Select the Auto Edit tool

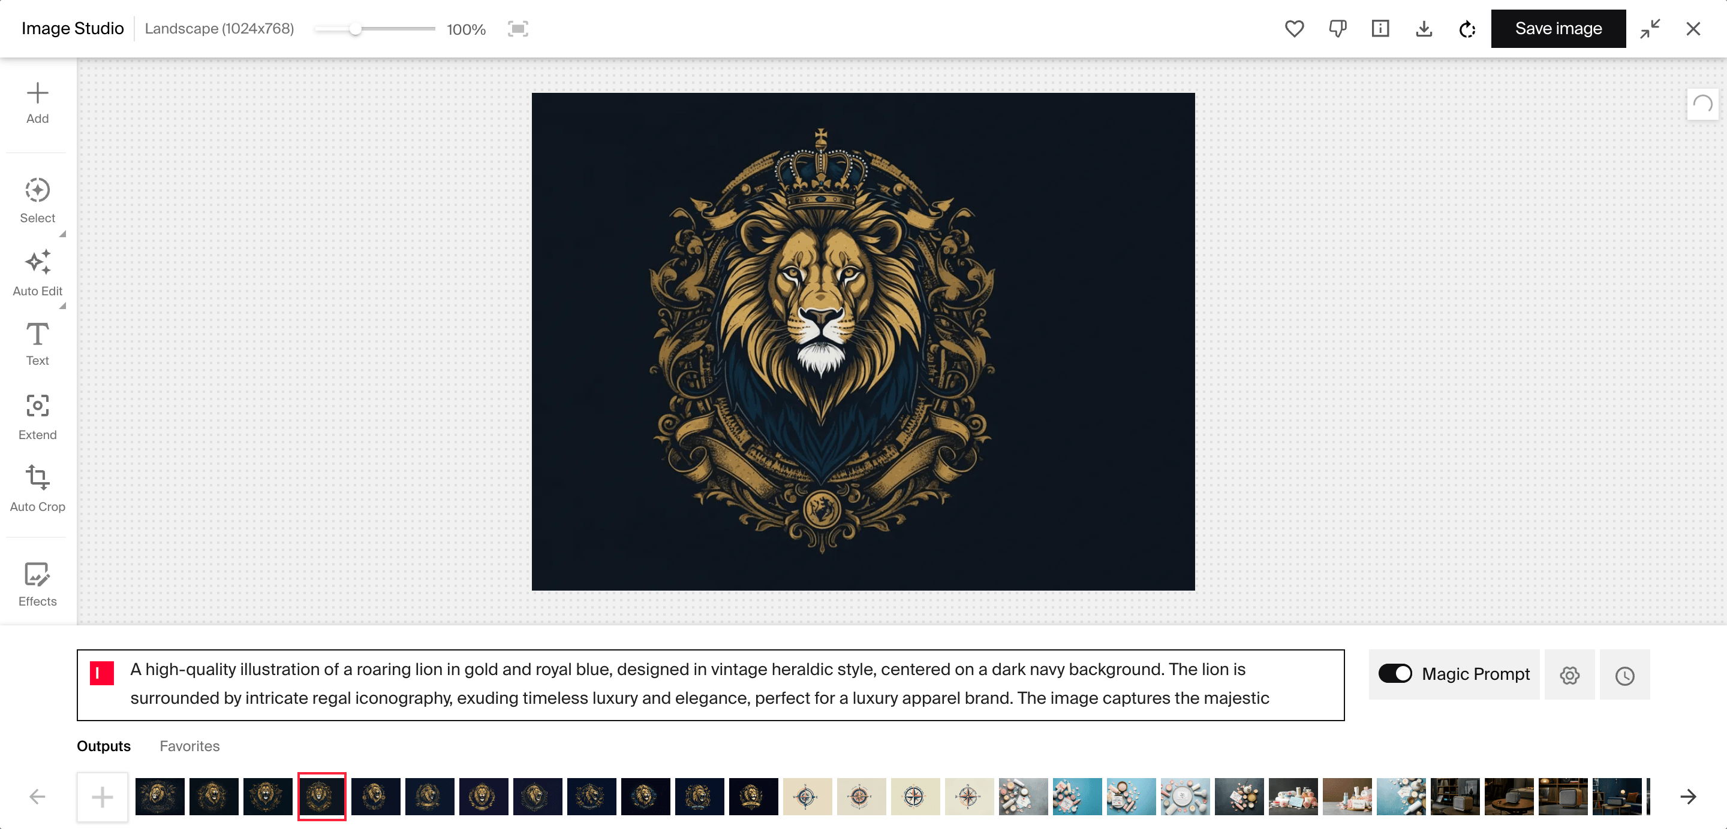37,275
